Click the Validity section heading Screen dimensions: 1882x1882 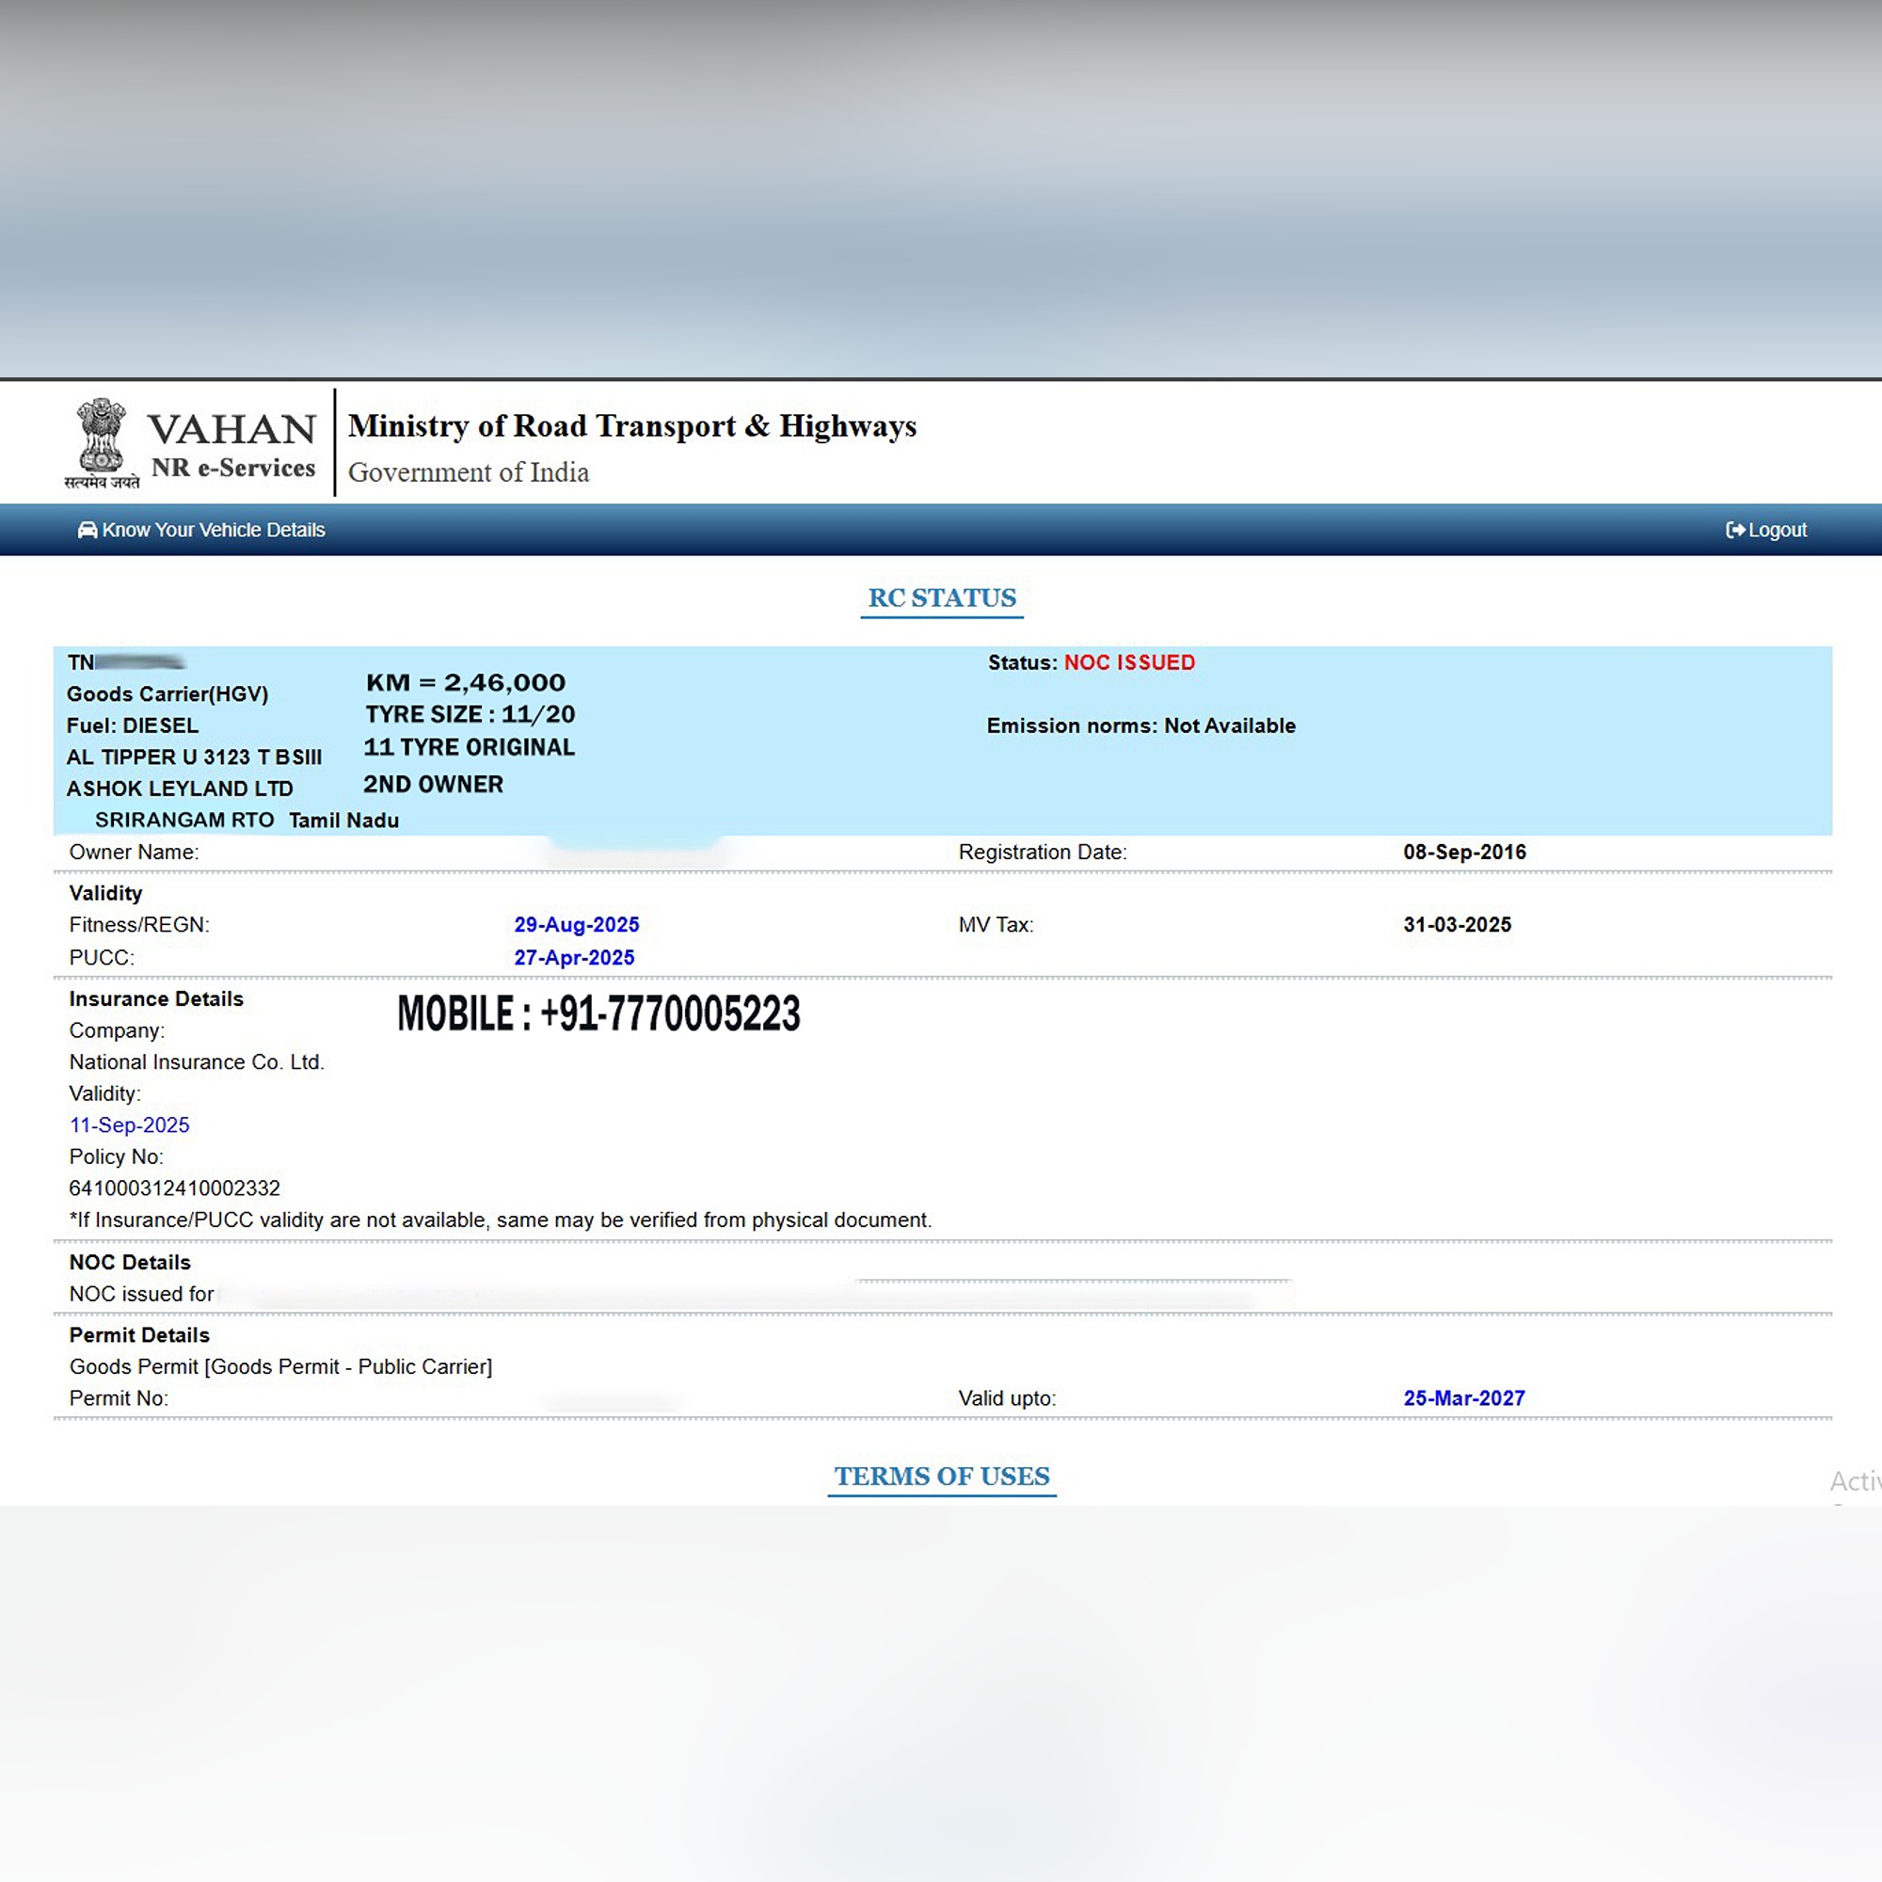click(x=105, y=893)
